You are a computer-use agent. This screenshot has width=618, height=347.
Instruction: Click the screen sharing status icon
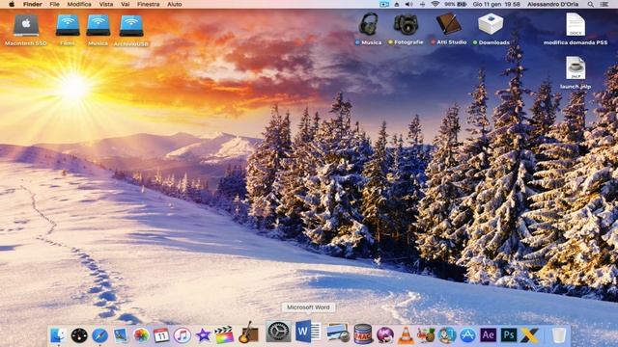[384, 4]
